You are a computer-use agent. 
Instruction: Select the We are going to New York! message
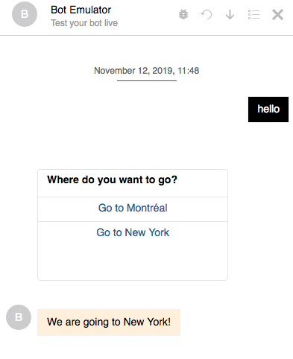click(x=109, y=323)
